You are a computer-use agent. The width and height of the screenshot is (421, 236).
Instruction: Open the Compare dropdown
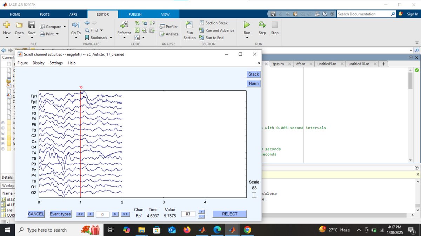[64, 27]
